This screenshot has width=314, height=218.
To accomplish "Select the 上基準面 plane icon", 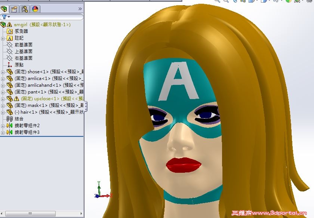I will coord(9,52).
